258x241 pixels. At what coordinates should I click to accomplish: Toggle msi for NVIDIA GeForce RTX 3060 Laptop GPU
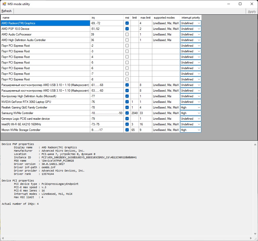tap(127, 102)
